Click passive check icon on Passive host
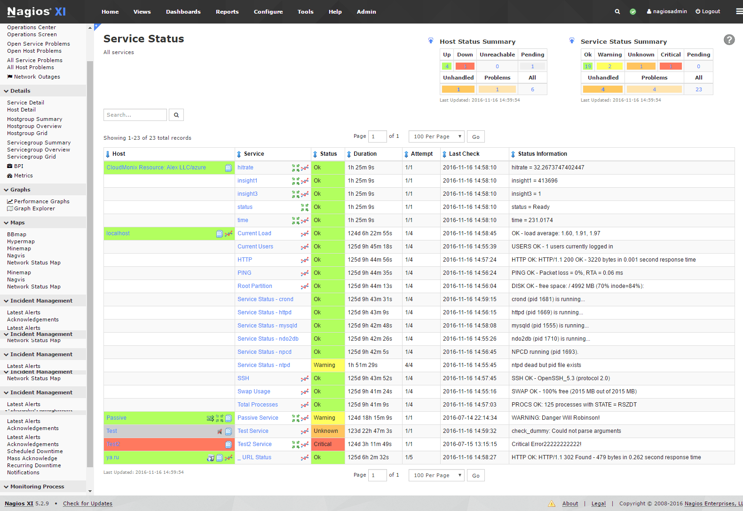The width and height of the screenshot is (743, 511). click(220, 418)
